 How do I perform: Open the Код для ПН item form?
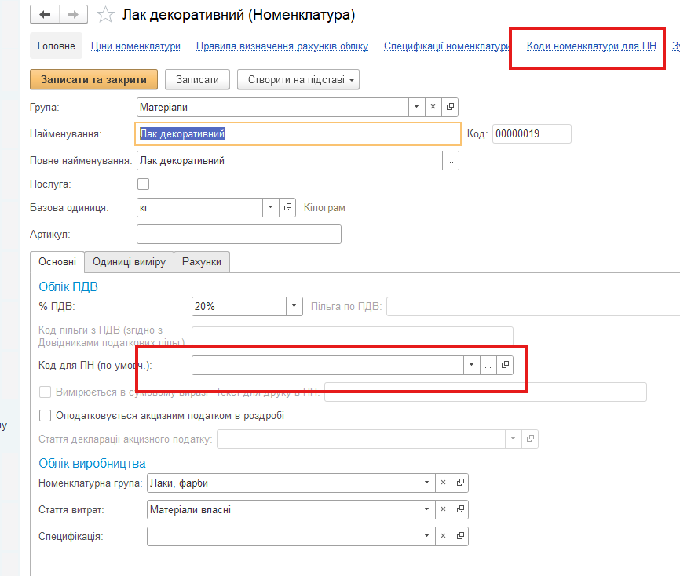tap(505, 365)
